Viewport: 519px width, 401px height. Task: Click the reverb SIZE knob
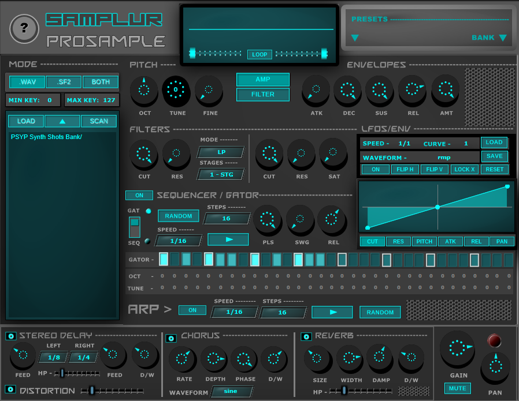317,358
